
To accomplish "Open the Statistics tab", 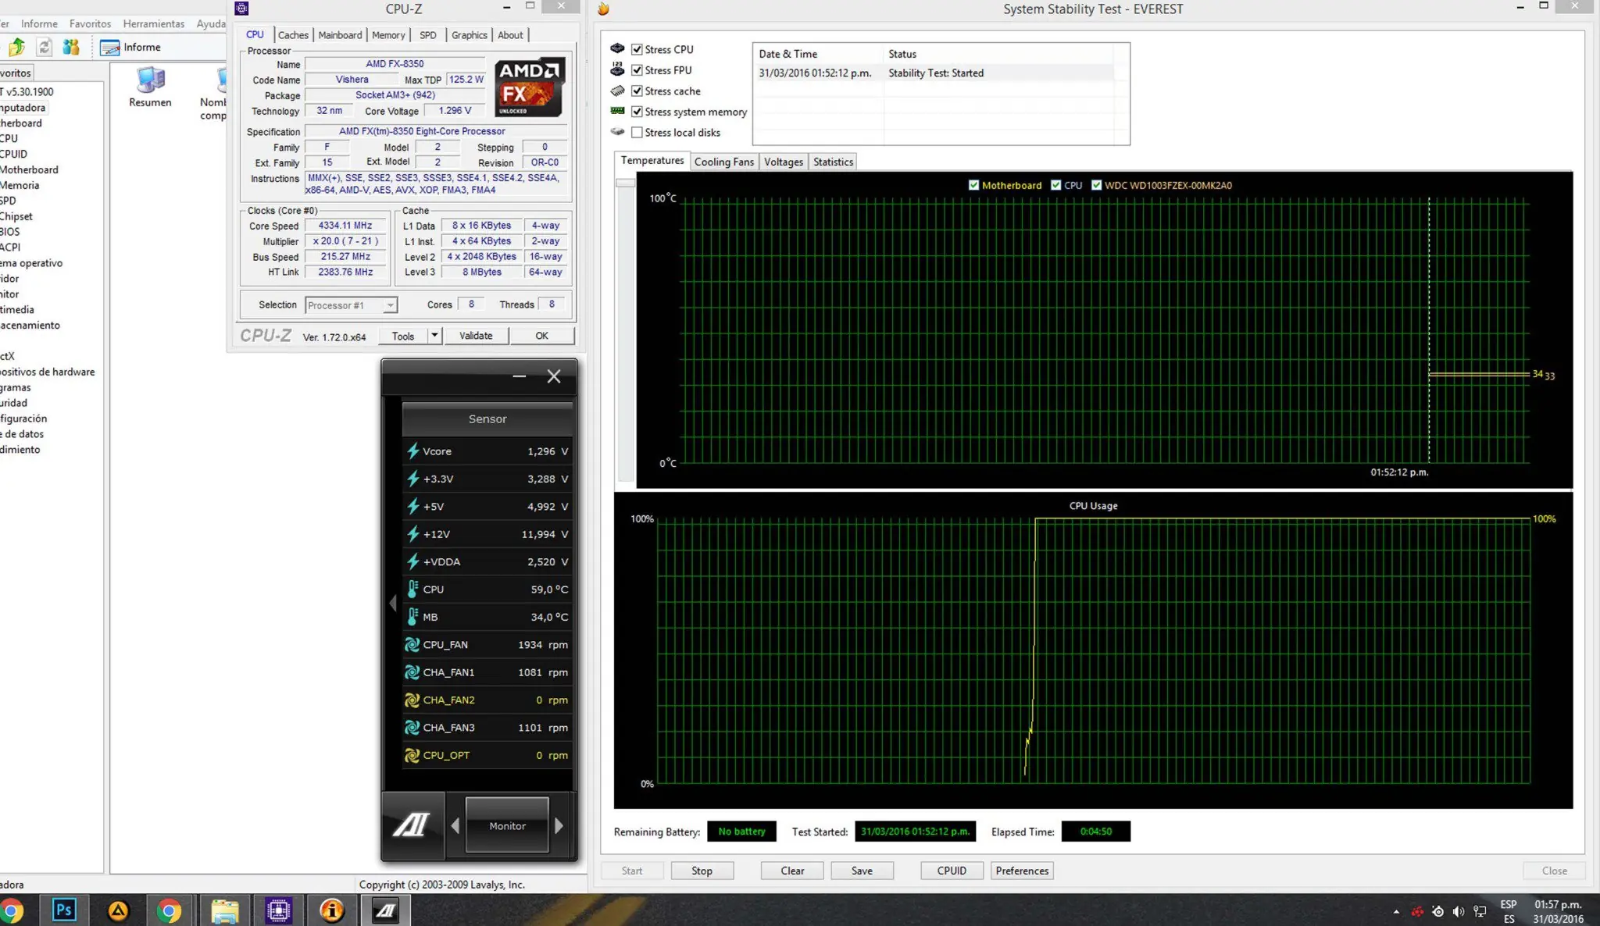I will pyautogui.click(x=833, y=162).
